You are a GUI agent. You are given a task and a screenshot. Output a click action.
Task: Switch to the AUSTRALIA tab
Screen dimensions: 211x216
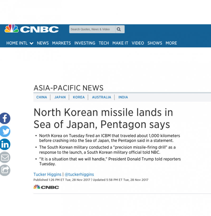click(x=102, y=97)
